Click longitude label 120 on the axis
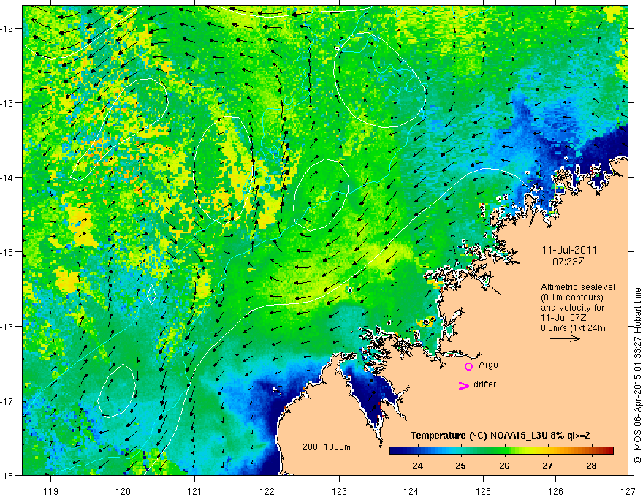 click(123, 491)
